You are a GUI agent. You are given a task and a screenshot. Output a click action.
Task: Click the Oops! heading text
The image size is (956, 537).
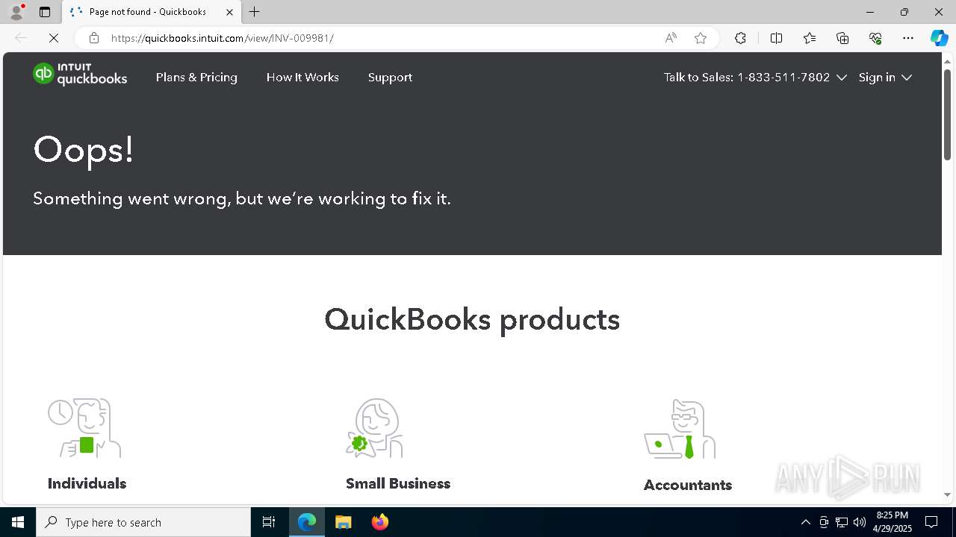coord(84,151)
